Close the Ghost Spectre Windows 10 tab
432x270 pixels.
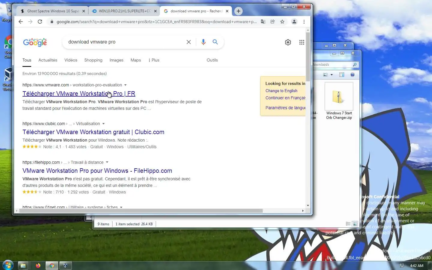84,11
